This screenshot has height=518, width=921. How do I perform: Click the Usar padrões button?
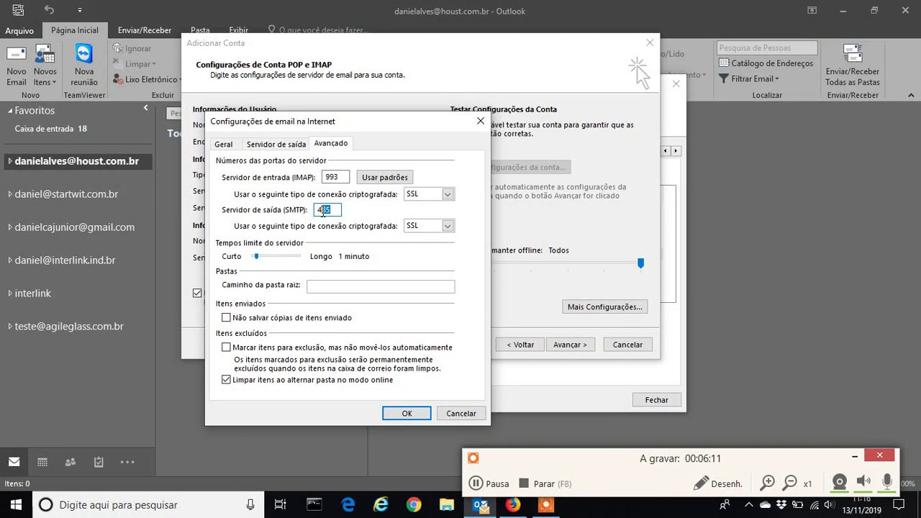[385, 177]
